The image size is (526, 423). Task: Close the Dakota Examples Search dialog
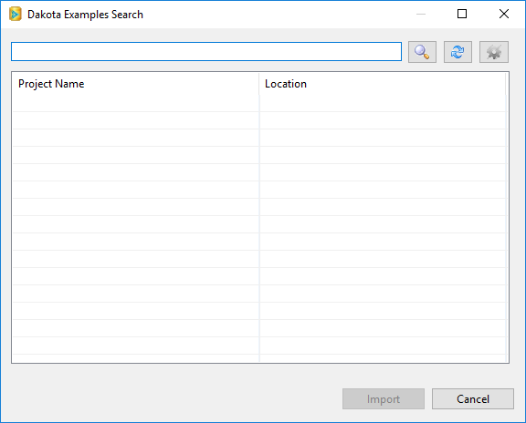tap(504, 14)
